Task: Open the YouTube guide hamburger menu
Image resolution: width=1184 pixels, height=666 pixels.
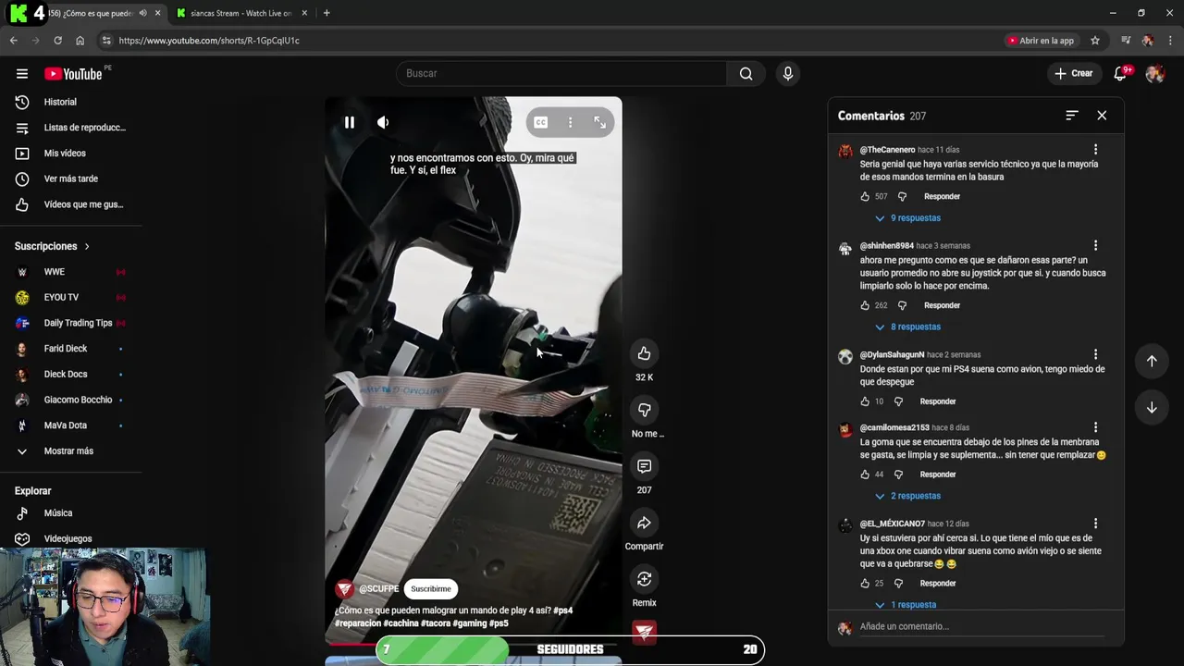Action: point(22,74)
